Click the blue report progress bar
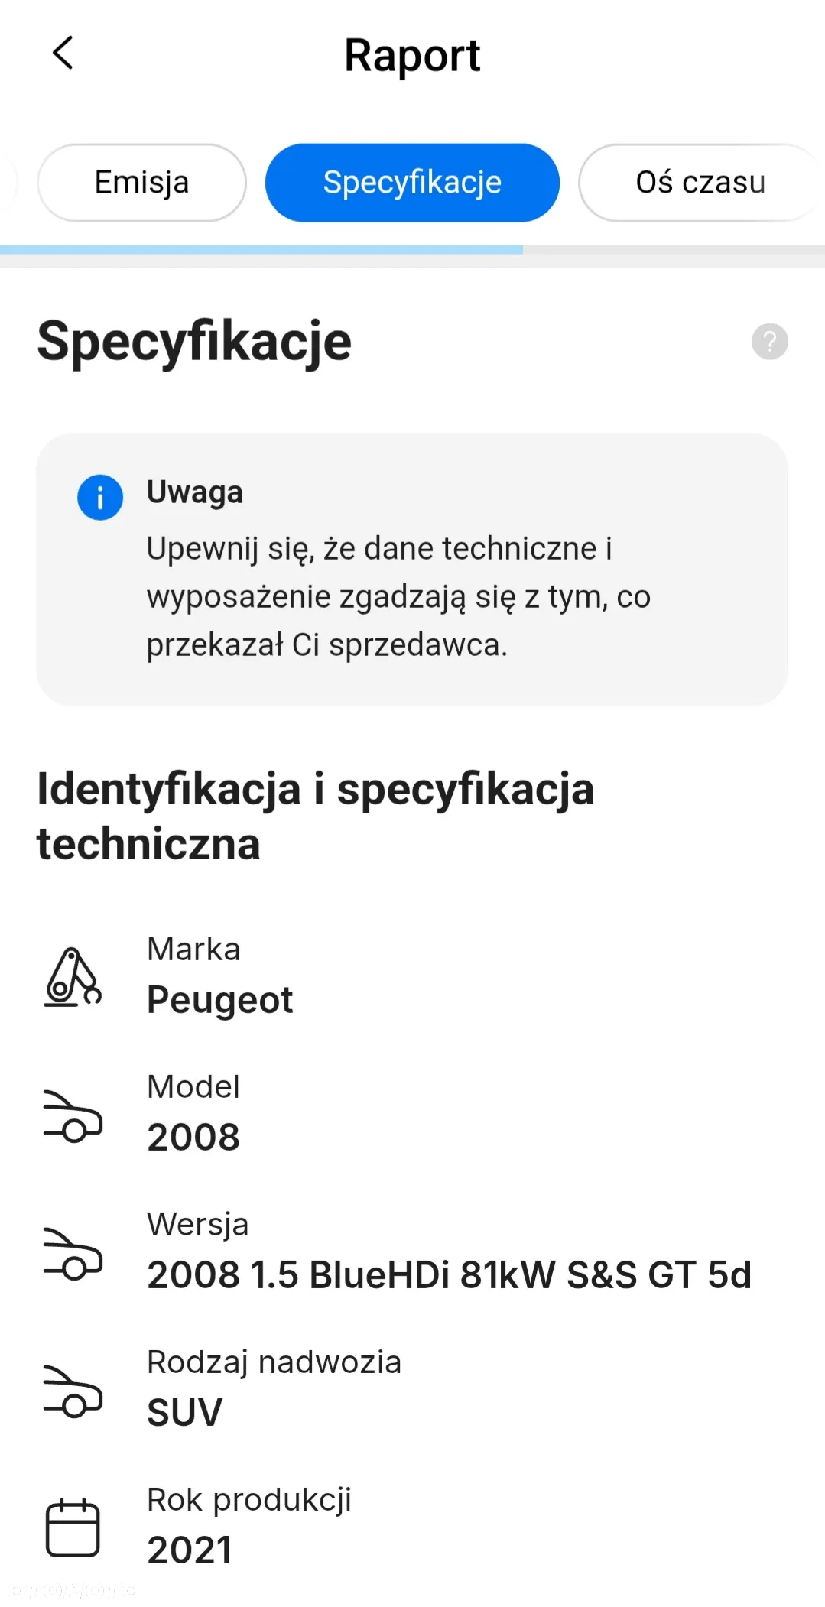Screen dimensions: 825x1607 click(x=261, y=249)
